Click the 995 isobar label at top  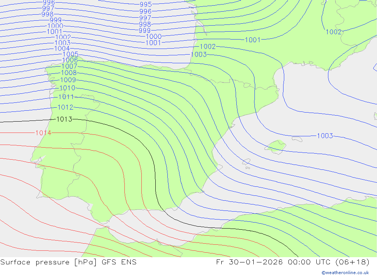[x=146, y=4]
